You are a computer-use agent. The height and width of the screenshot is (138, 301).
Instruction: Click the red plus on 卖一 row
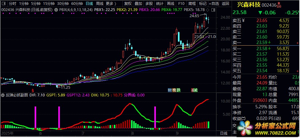coord(298,43)
